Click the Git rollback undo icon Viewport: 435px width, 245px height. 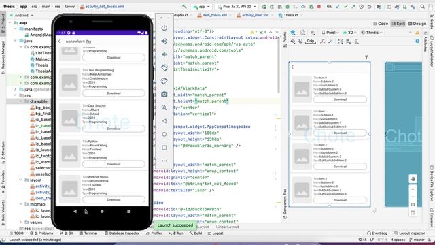tap(369, 6)
